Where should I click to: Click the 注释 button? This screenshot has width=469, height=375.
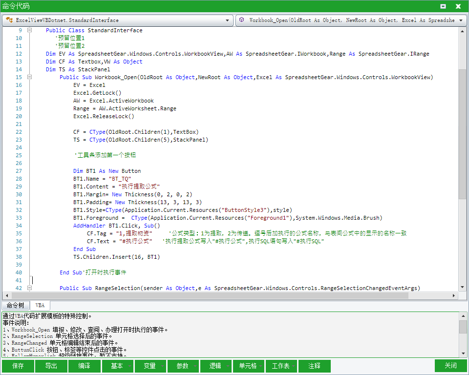pyautogui.click(x=314, y=366)
